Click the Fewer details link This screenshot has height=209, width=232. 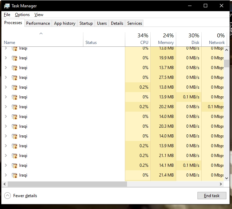25,196
